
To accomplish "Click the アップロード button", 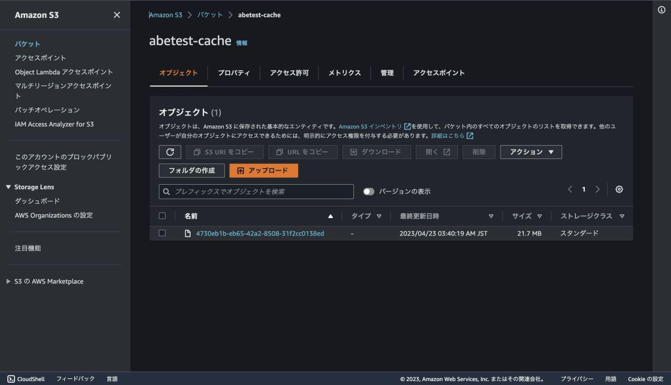I will [x=263, y=171].
